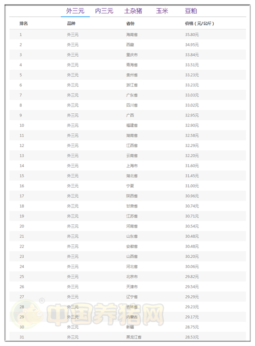Open the 豆粕 price tab
Image resolution: width=255 pixels, height=346 pixels.
191,11
